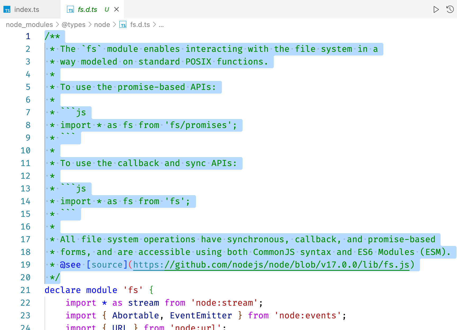Click 'promise-based APIs:' on line 5

tap(167, 87)
